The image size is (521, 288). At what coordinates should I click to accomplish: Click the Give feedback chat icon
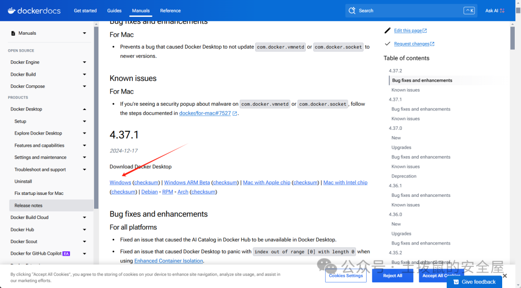click(x=456, y=282)
